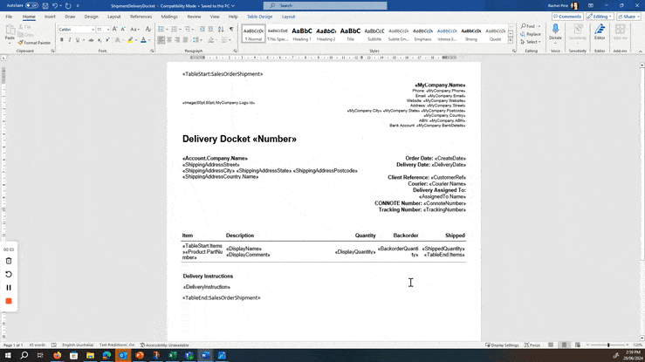Click the Share button
Screen dimensions: 645x362
[x=626, y=16]
